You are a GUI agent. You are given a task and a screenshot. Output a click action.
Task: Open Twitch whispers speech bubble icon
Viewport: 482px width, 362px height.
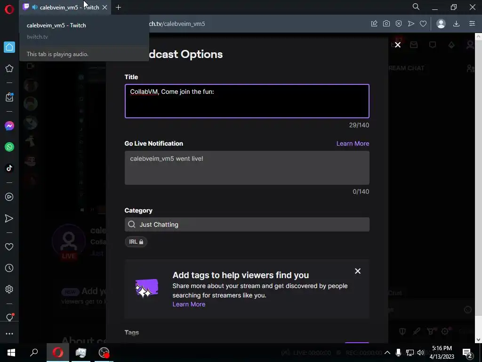coord(433,45)
